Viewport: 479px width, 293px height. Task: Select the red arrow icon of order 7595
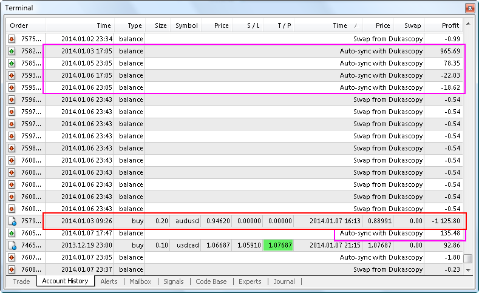pos(12,87)
